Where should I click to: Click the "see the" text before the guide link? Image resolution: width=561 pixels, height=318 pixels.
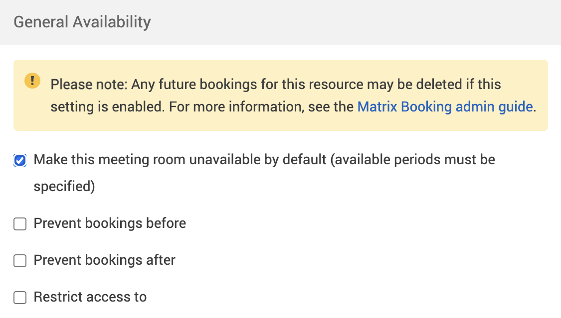pos(331,107)
